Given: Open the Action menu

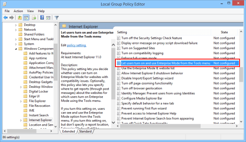Looking at the screenshot, I should [18, 11].
